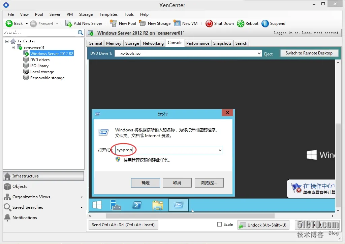This screenshot has height=244, width=345.
Task: Switch to the Networking tab
Action: point(153,43)
